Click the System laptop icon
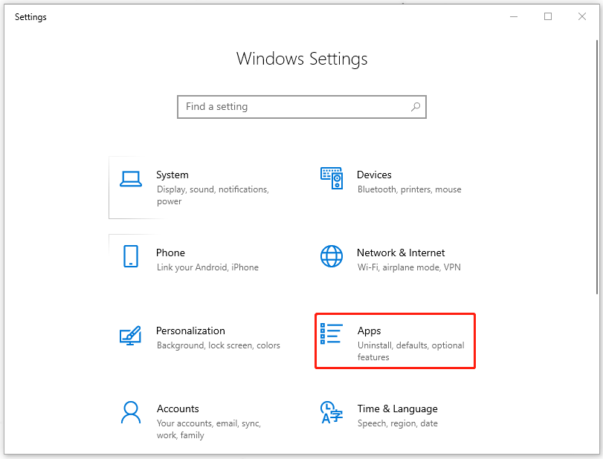The width and height of the screenshot is (603, 459). coord(131,179)
